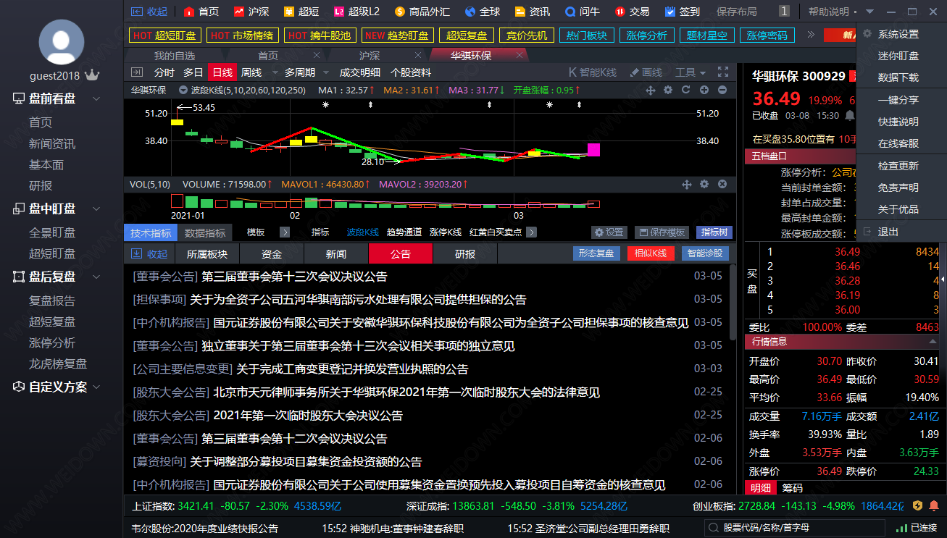Open the 交易 trading section
This screenshot has width=947, height=538.
632,12
